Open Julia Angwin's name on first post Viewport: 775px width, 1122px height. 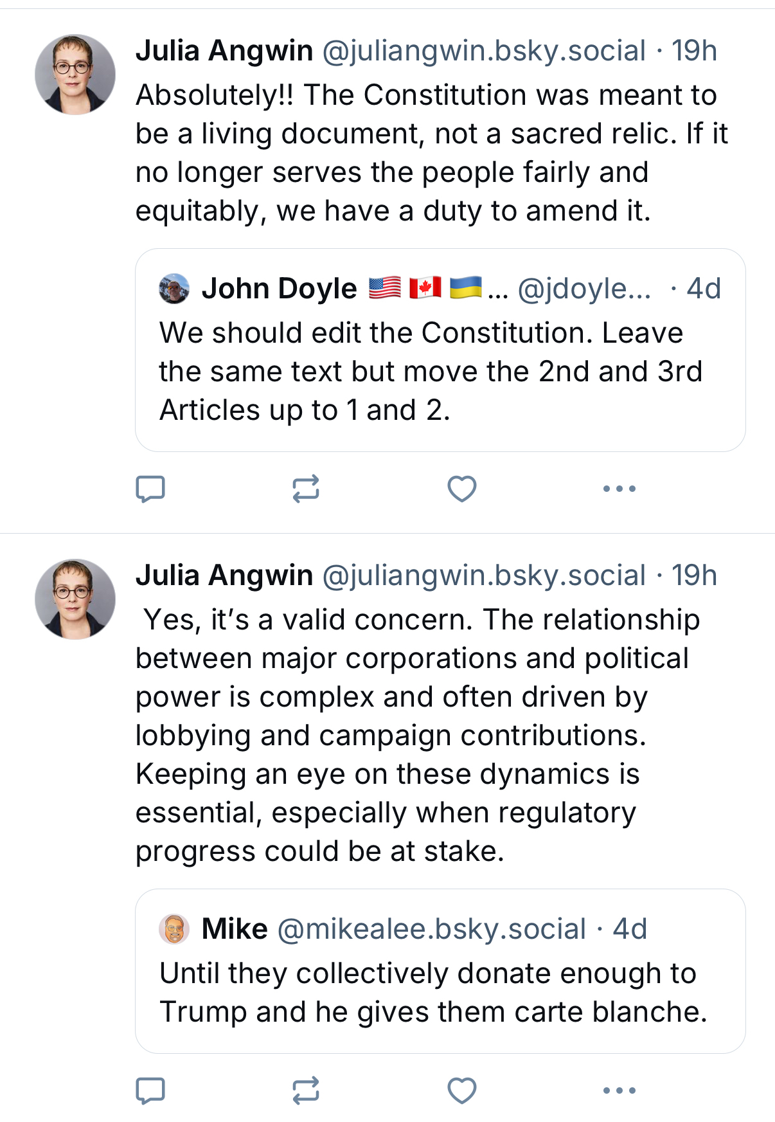pyautogui.click(x=224, y=51)
